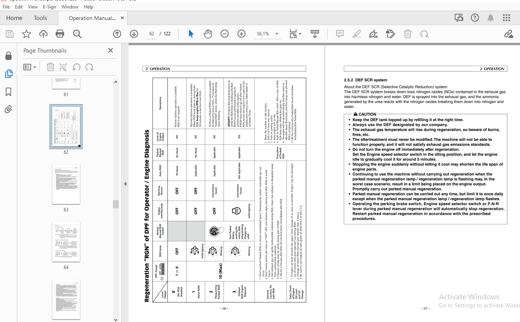The image size is (520, 322).
Task: Open thumbnail options menu dropdown
Action: click(30, 67)
